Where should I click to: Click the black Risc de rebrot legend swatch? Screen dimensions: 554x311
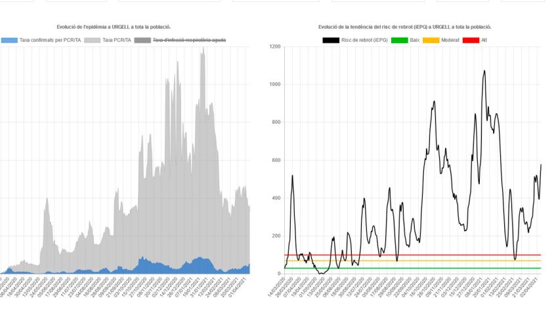331,41
